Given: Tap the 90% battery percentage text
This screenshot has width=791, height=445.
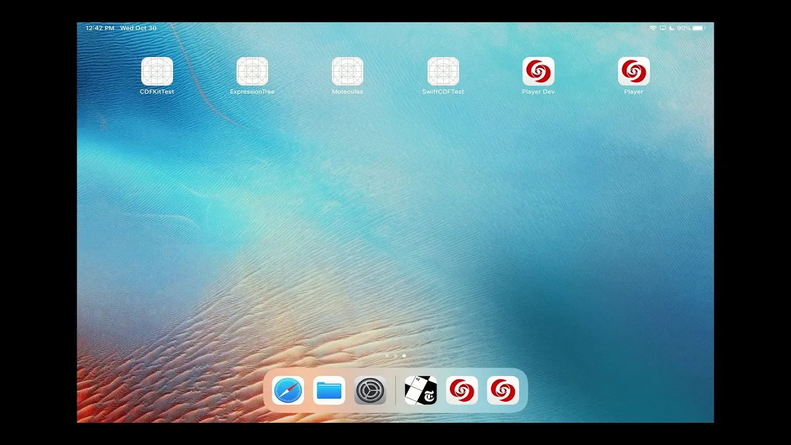Looking at the screenshot, I should (683, 28).
